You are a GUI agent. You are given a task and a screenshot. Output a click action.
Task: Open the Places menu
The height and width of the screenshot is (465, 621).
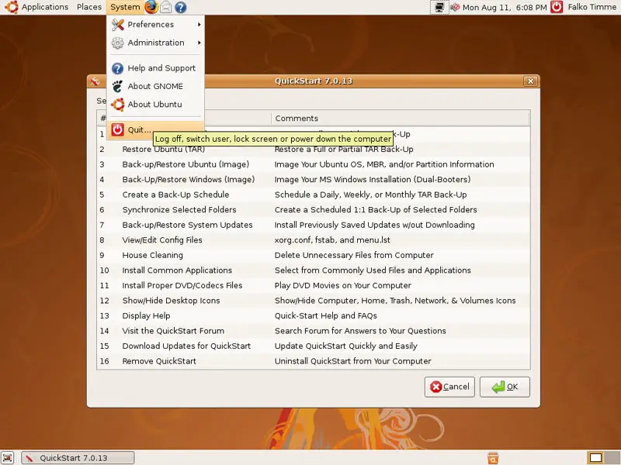[x=89, y=7]
